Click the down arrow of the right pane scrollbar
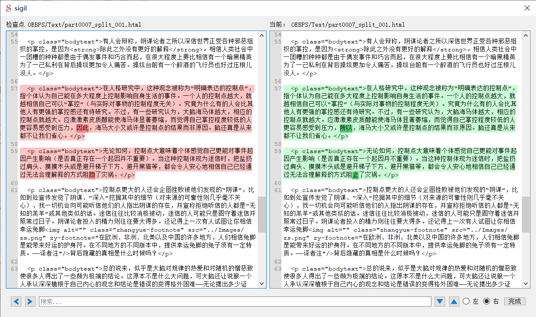Viewport: 536px width, 317px height. pos(526,283)
